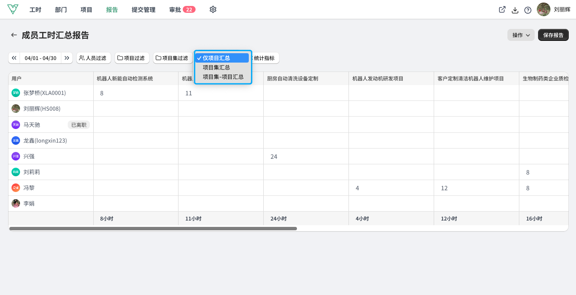Click the horizontal table scrollbar
The width and height of the screenshot is (576, 295).
[x=153, y=229]
